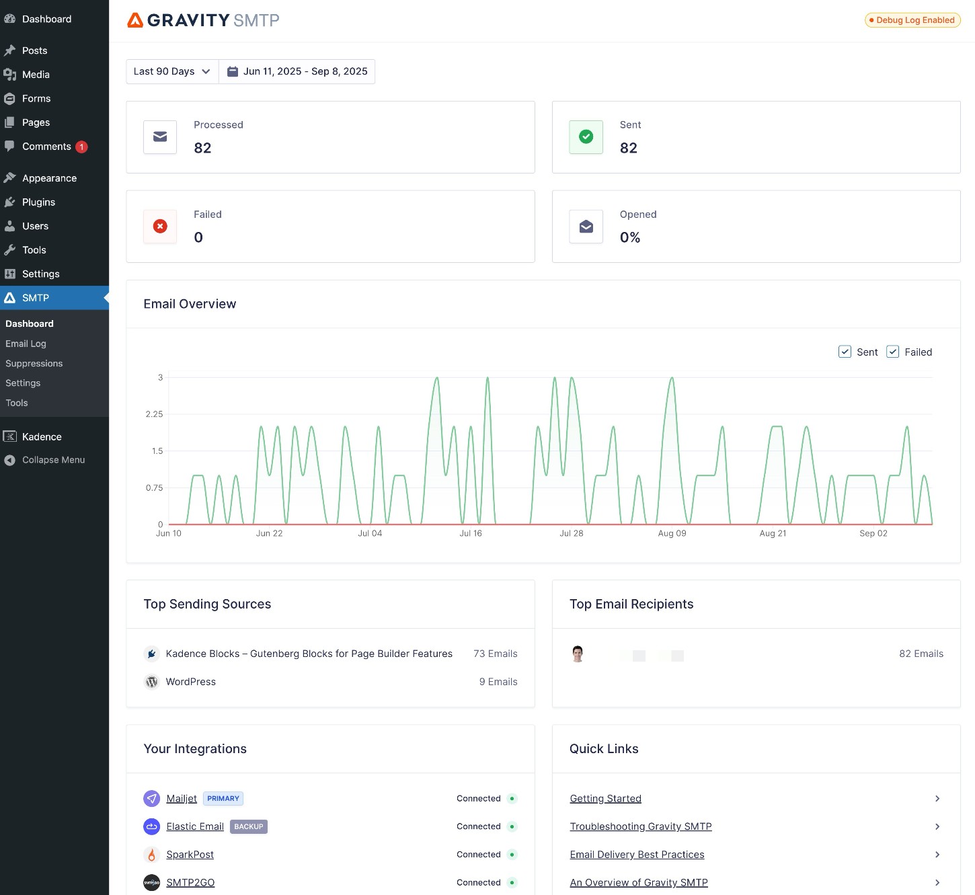The width and height of the screenshot is (975, 895).
Task: Click the SMTP2GO integration icon
Action: click(152, 883)
